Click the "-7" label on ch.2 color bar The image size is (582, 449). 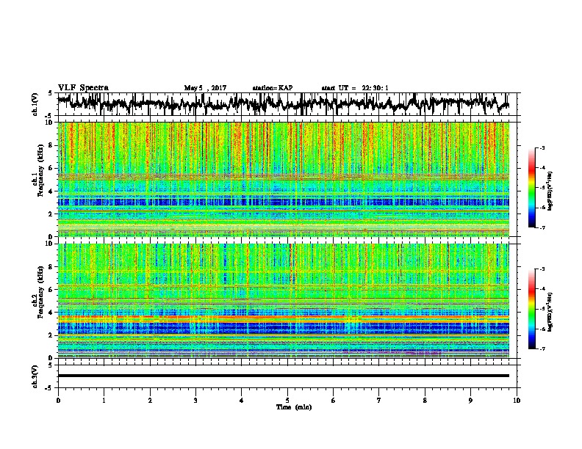[542, 349]
